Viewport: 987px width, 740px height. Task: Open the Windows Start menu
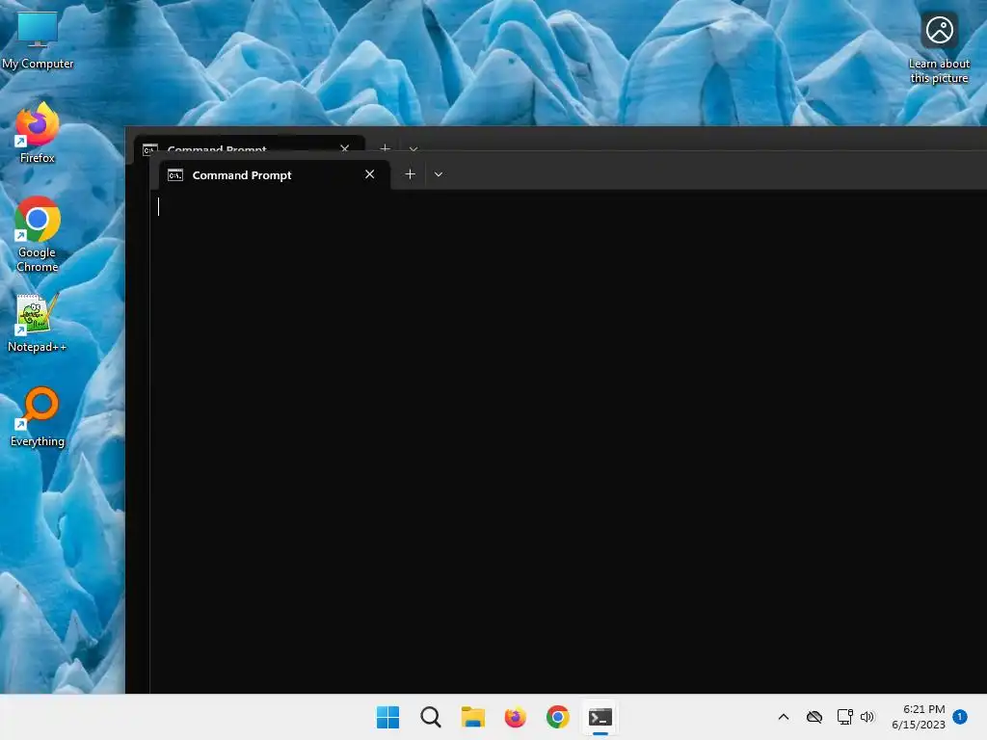coord(387,717)
